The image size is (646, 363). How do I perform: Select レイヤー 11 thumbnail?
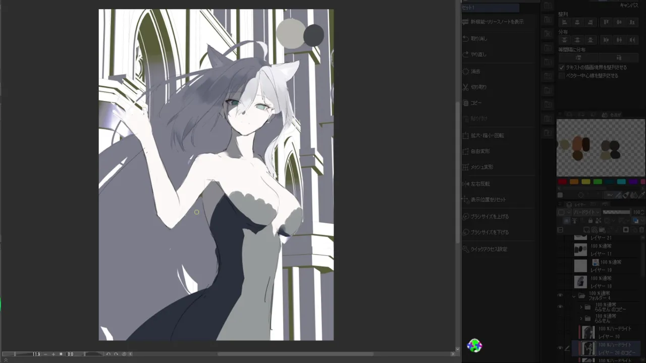point(581,250)
